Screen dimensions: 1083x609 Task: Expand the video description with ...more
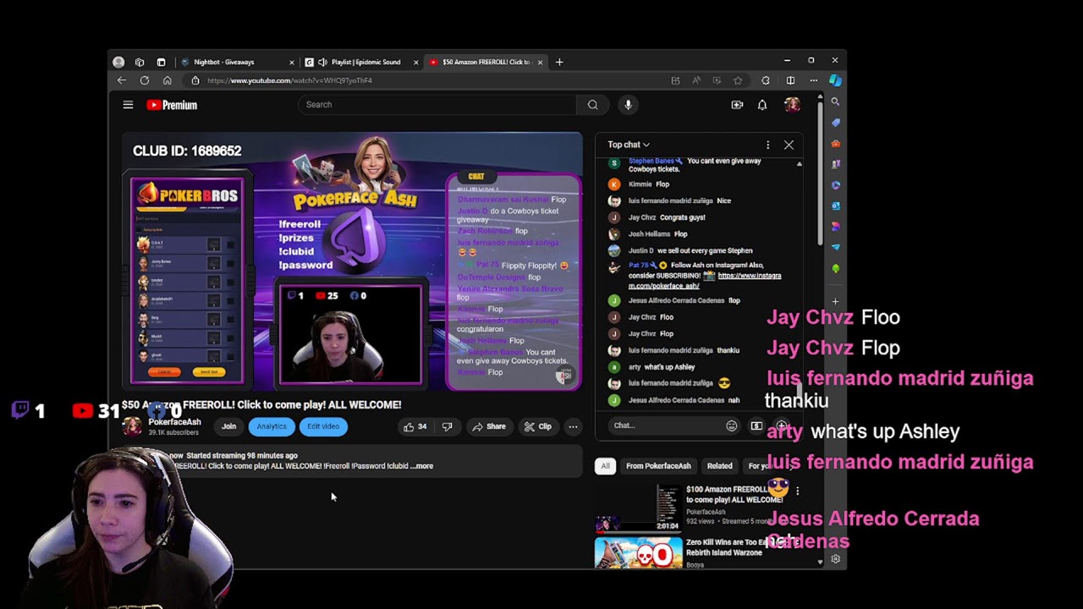pos(422,466)
